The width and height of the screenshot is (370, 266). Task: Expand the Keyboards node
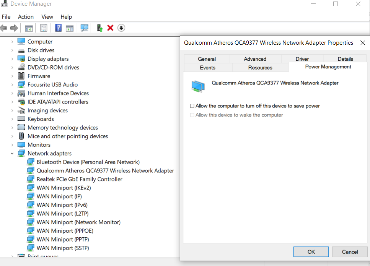click(x=12, y=119)
